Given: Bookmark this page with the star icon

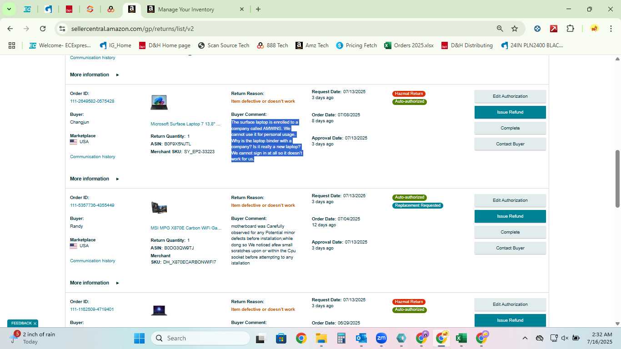Looking at the screenshot, I should [515, 29].
